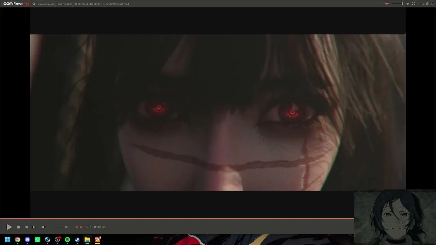The width and height of the screenshot is (436, 245).
Task: Click the video file name in title bar
Action: coord(83,4)
